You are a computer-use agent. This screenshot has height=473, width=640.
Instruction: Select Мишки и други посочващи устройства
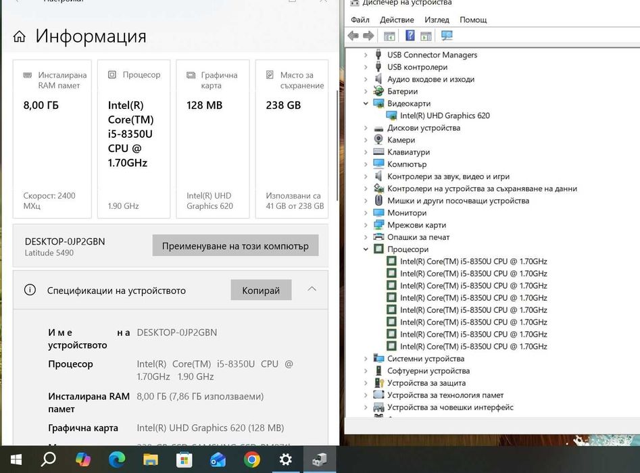(x=458, y=201)
